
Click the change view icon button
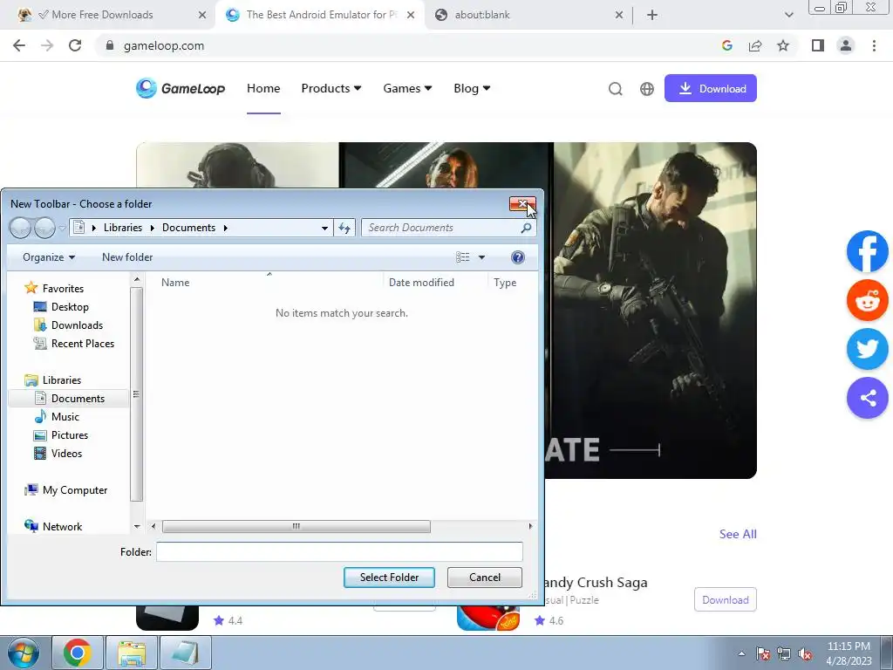point(462,257)
